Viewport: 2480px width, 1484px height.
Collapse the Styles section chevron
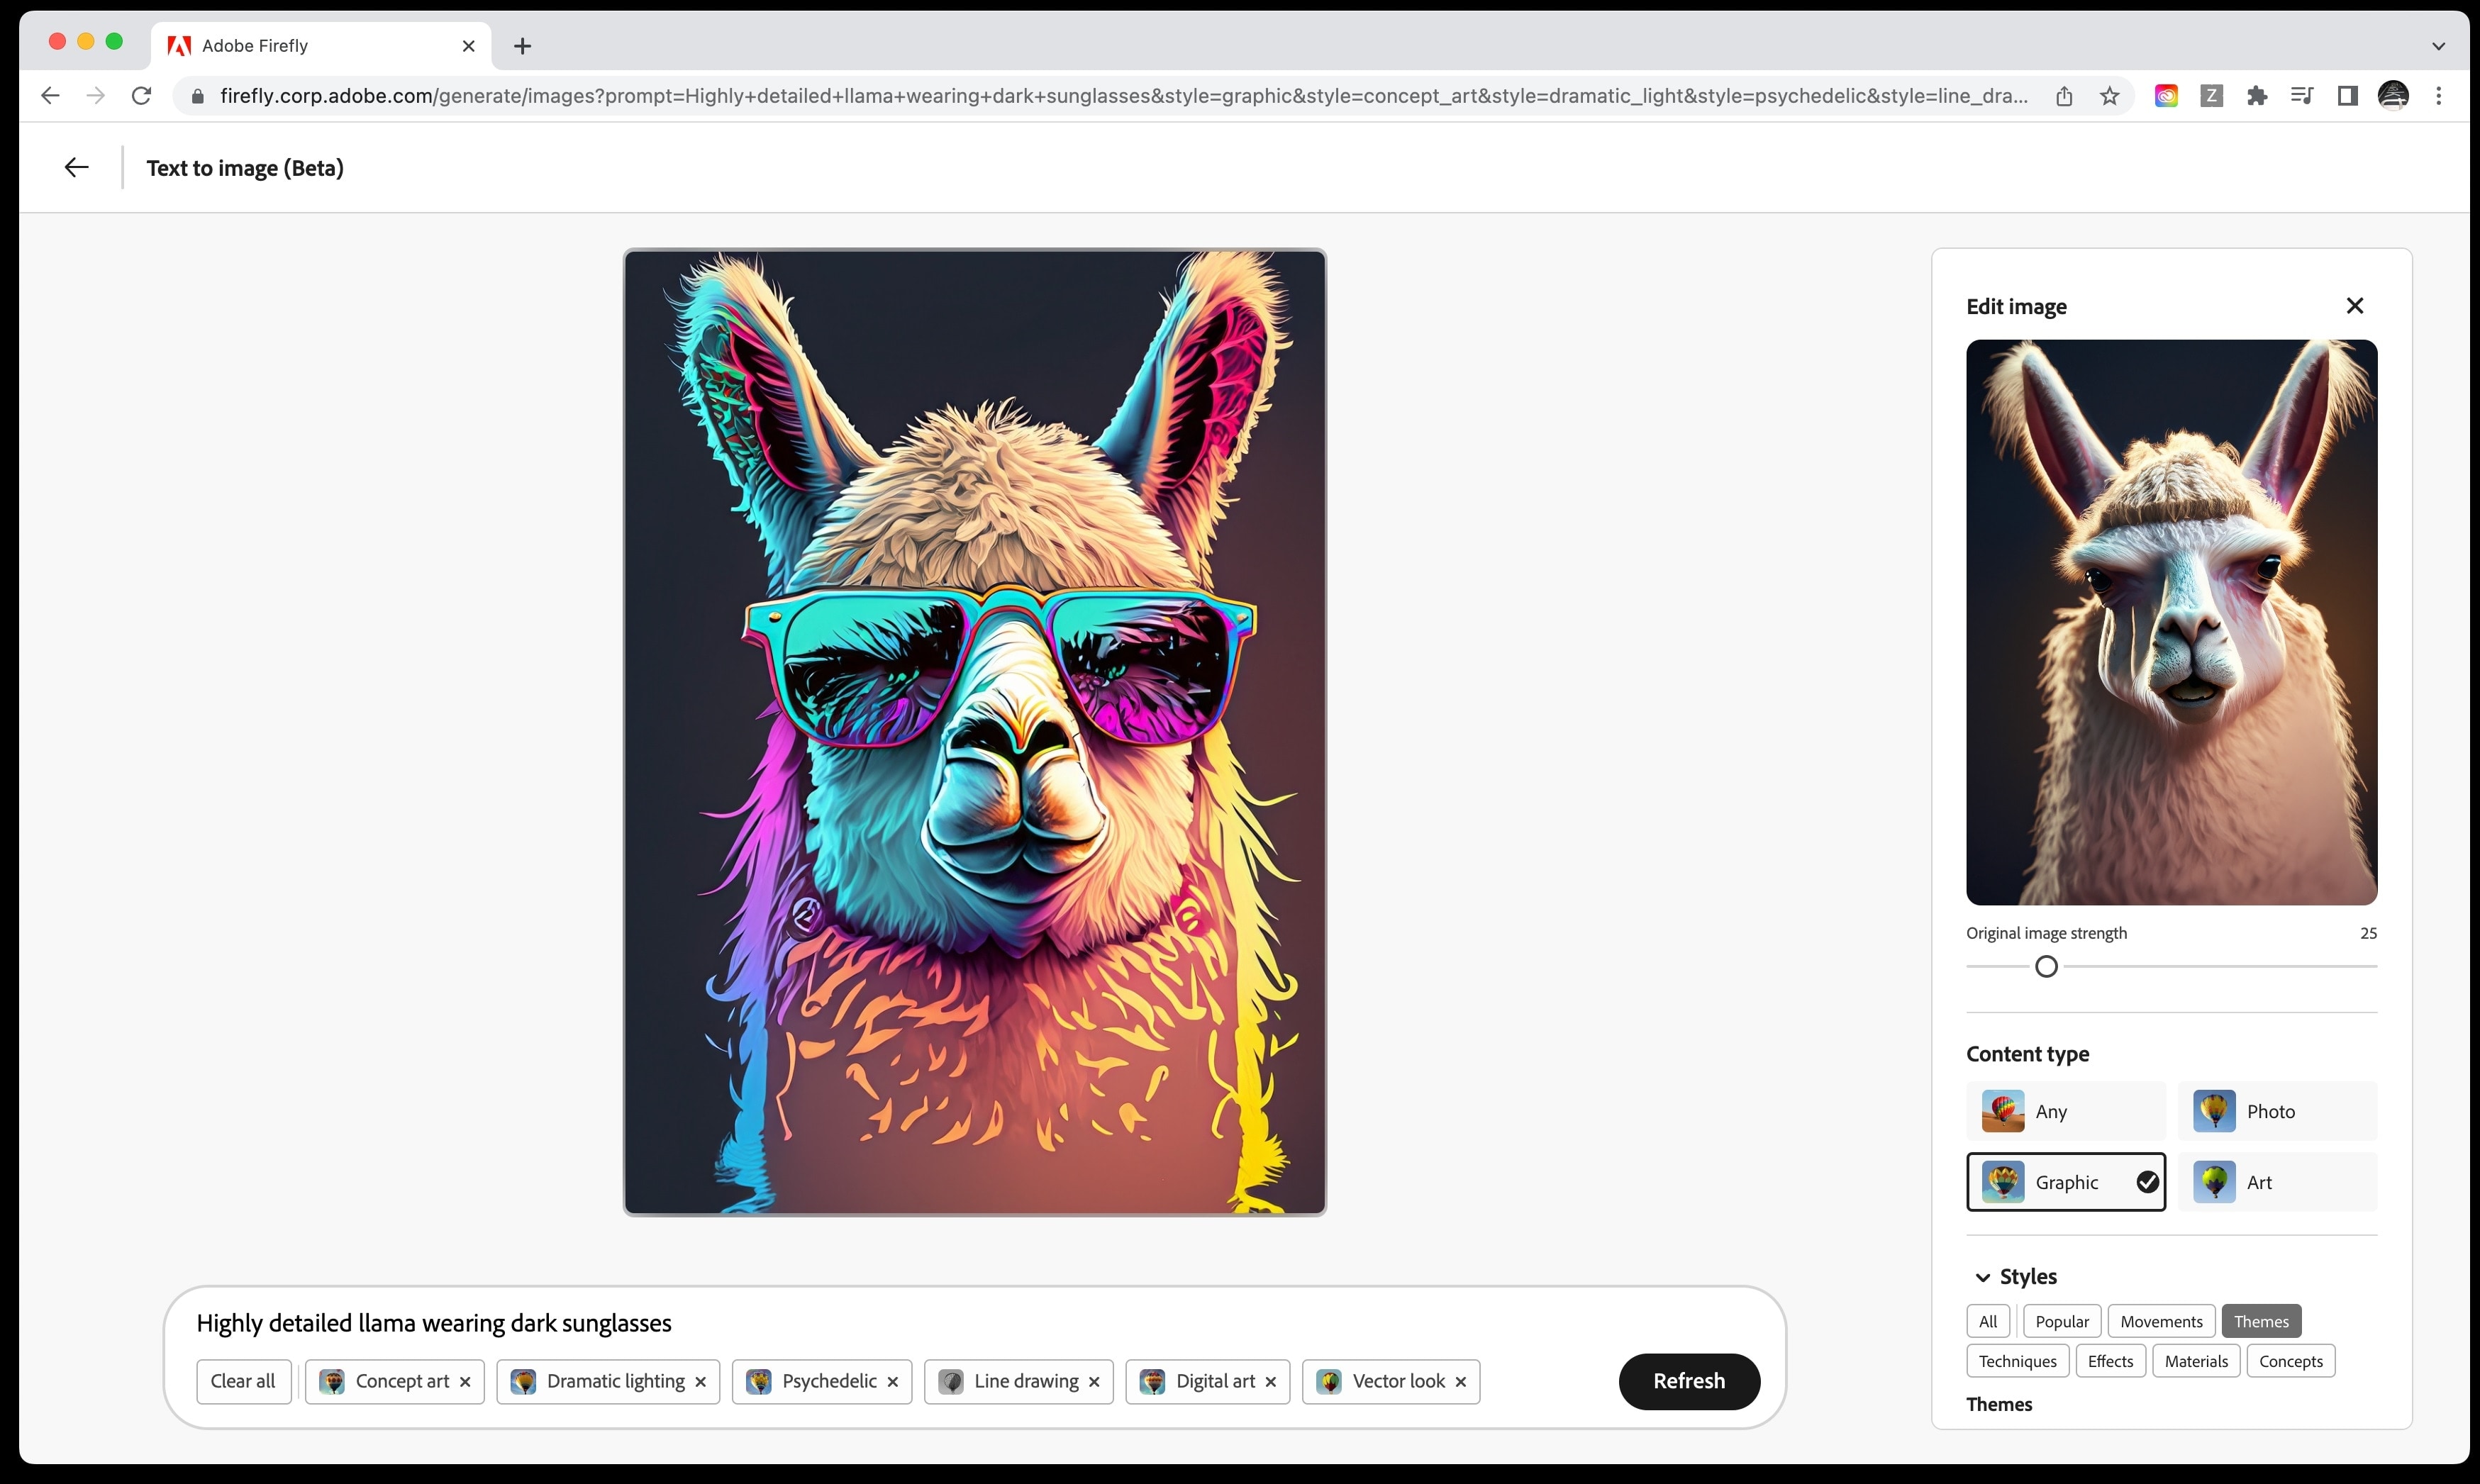click(x=1982, y=1277)
